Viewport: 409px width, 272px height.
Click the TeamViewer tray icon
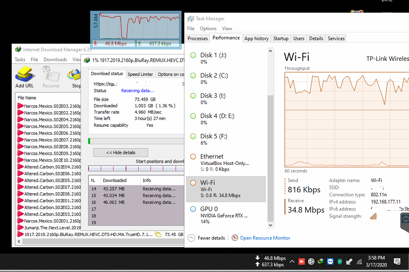click(x=330, y=261)
